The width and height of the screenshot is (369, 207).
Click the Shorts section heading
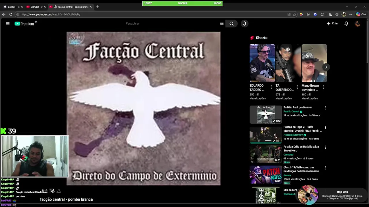[x=261, y=38]
